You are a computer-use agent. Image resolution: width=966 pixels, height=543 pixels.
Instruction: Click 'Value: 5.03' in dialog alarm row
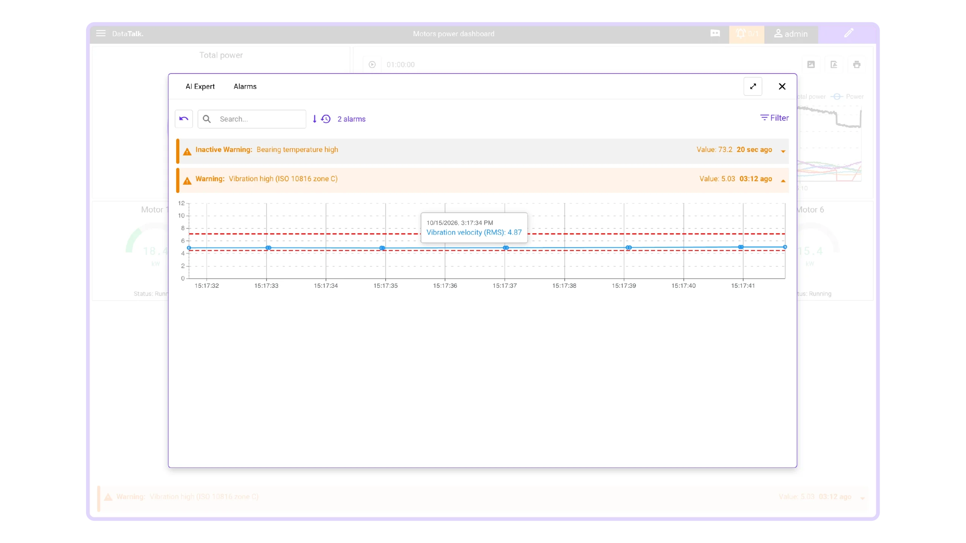(717, 178)
